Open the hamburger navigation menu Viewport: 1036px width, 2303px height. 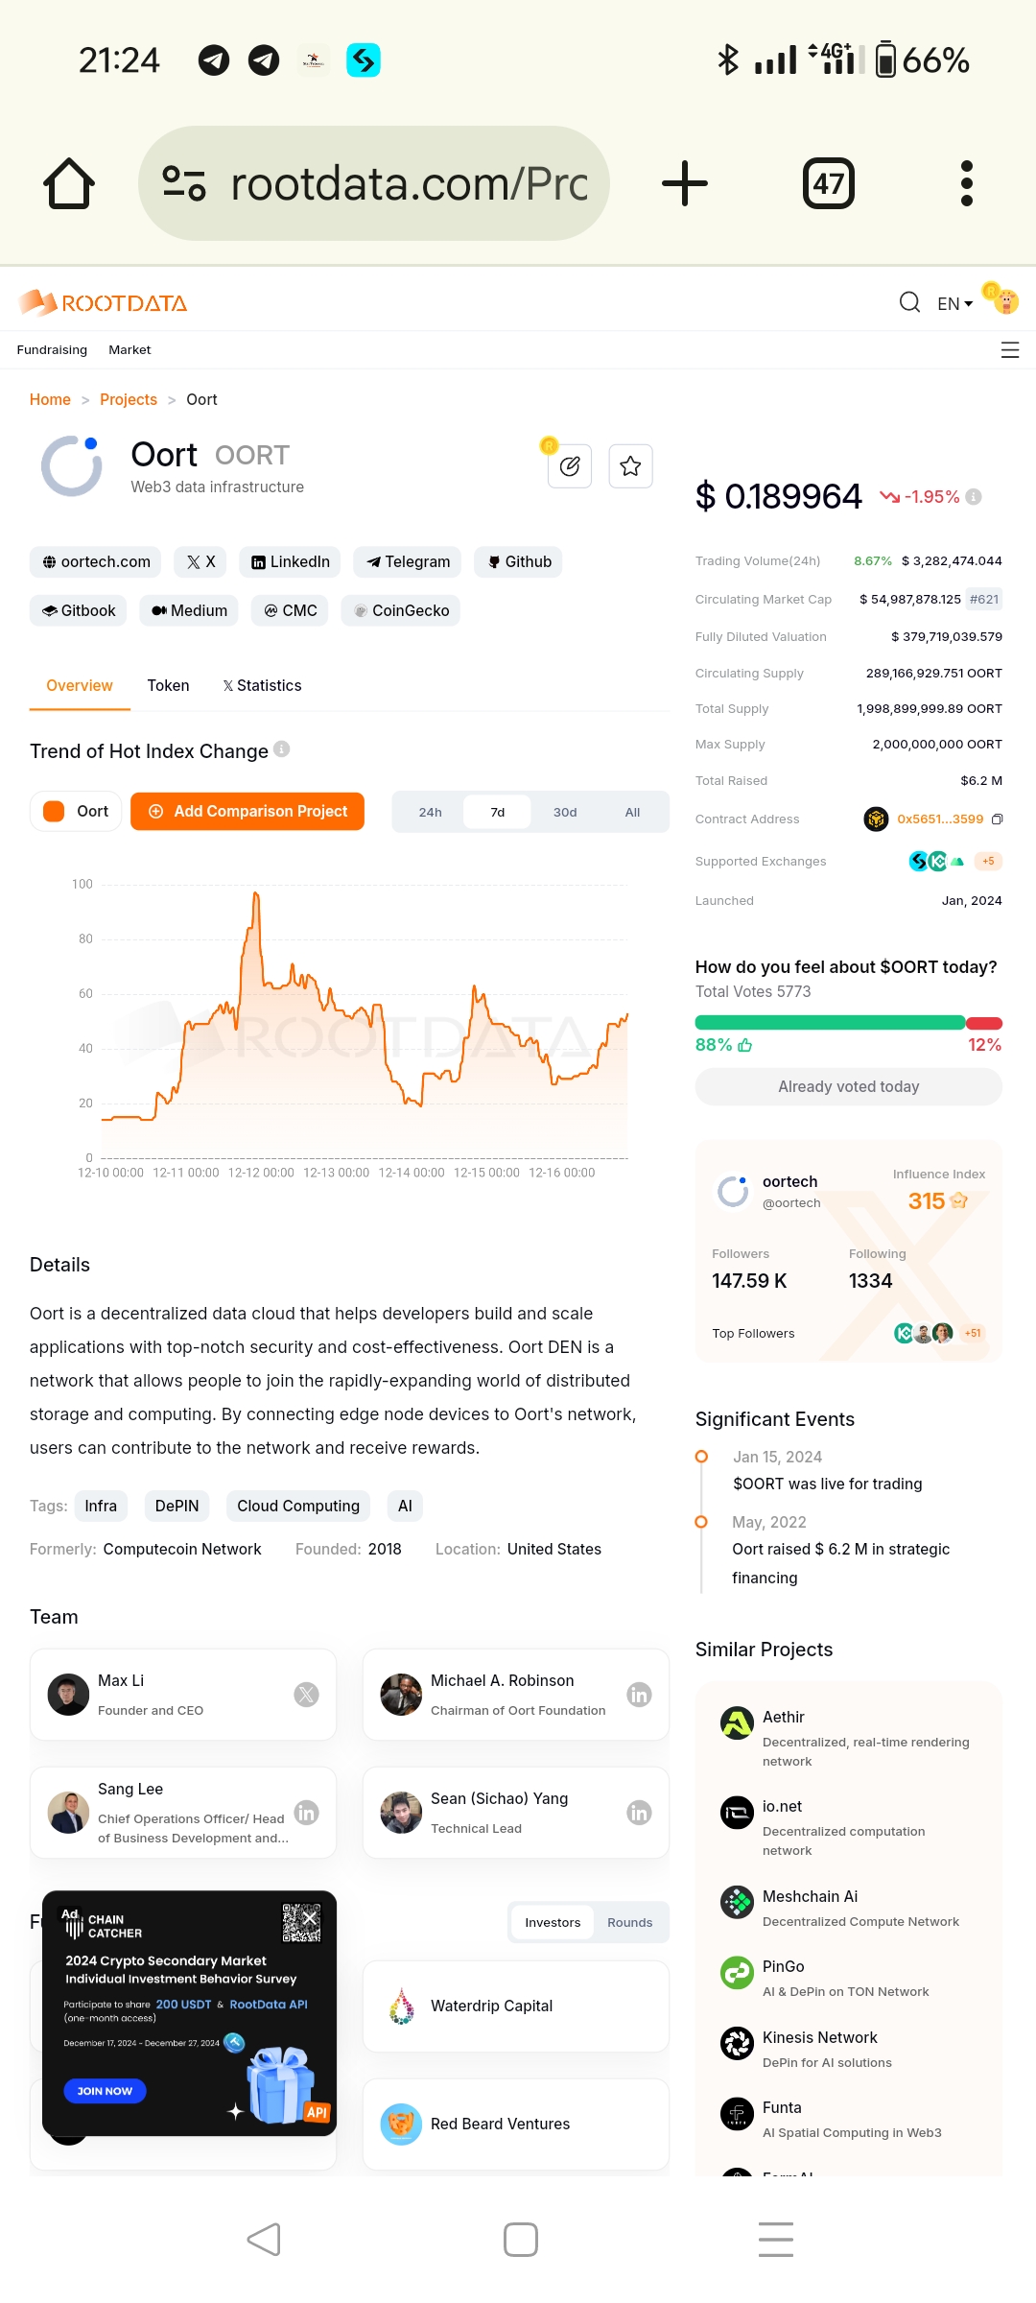click(1009, 350)
